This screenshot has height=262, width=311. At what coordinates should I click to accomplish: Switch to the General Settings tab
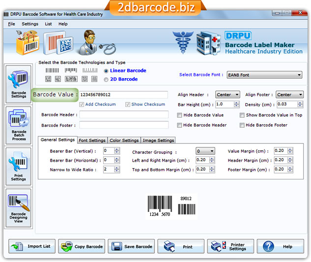coord(57,140)
